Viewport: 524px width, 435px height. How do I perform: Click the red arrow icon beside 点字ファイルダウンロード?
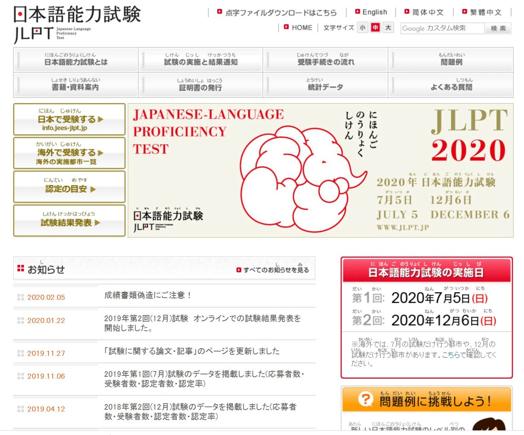pos(220,12)
